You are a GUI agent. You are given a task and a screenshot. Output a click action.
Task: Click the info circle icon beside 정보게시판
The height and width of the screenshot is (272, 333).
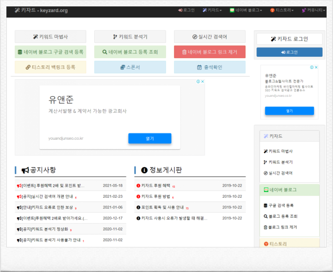click(x=144, y=170)
